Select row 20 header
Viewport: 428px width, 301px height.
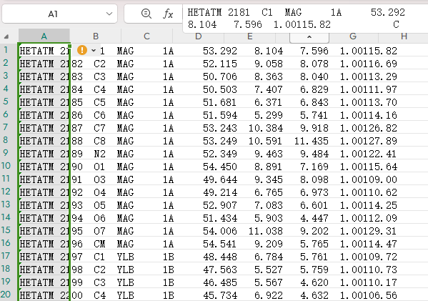[x=6, y=295]
